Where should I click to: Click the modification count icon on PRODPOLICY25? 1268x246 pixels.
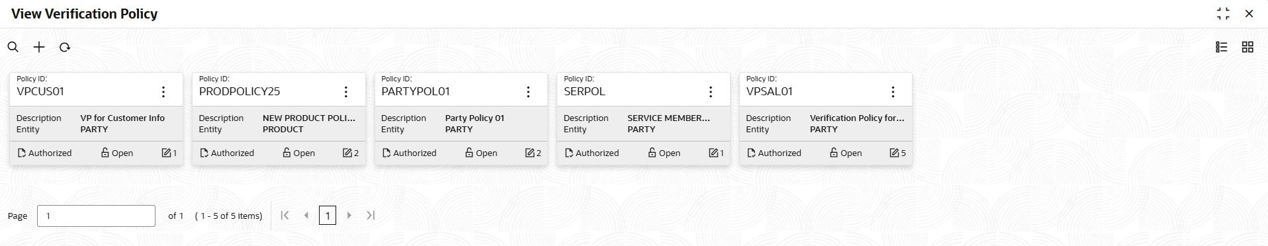(347, 153)
